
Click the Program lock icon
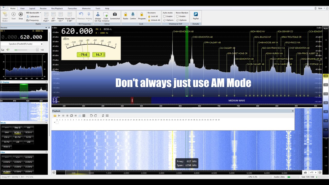(142, 14)
